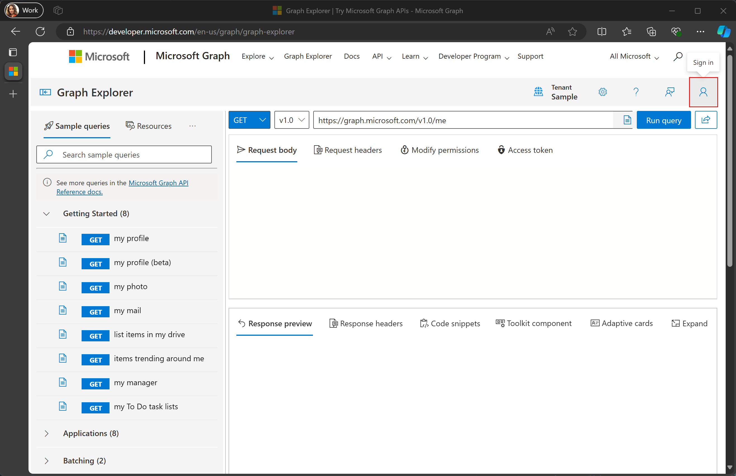Switch to Request headers tab
Image resolution: width=736 pixels, height=476 pixels.
348,150
